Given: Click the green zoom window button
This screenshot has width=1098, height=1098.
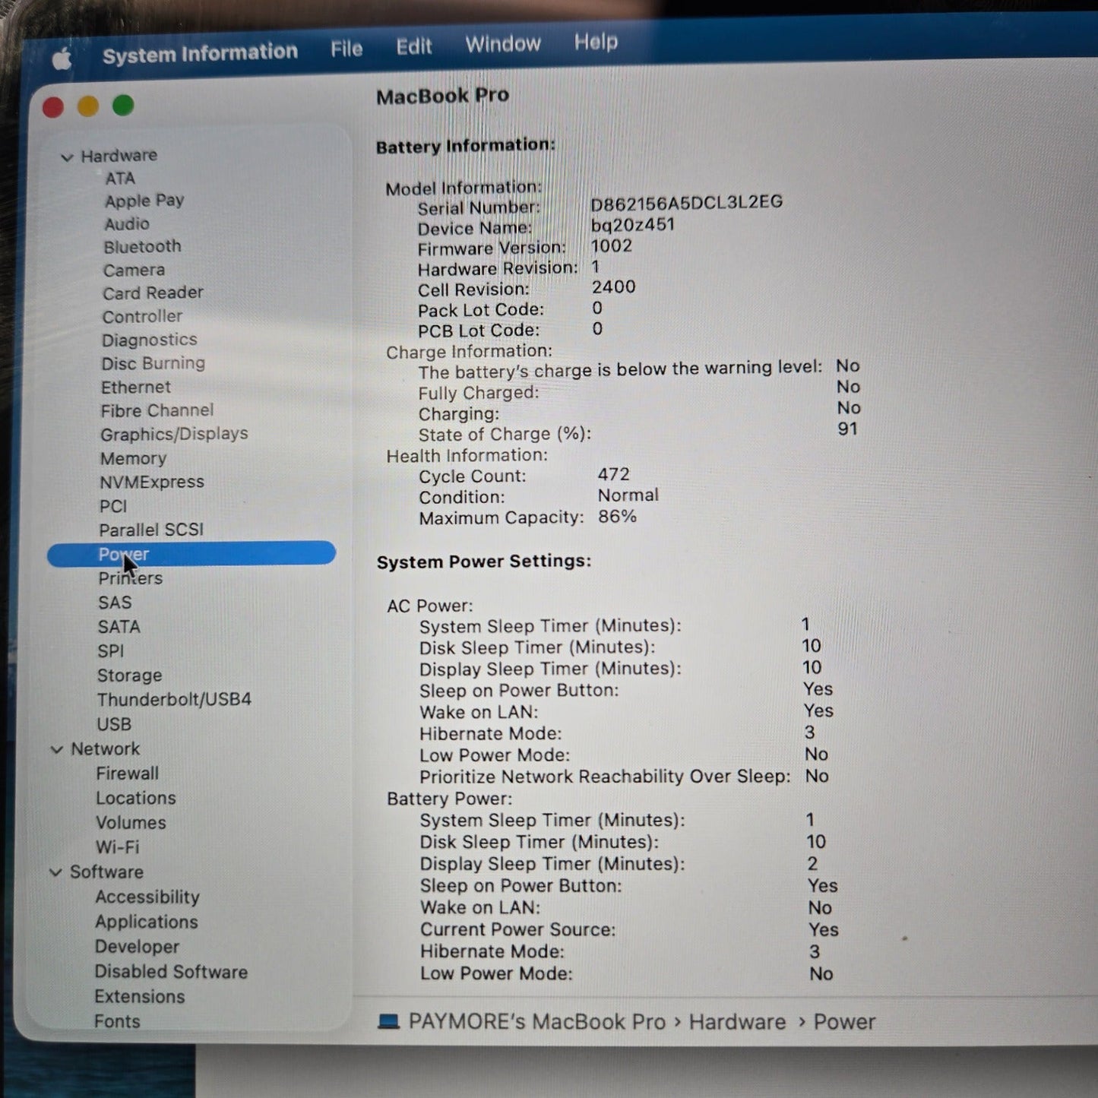Looking at the screenshot, I should pos(123,106).
